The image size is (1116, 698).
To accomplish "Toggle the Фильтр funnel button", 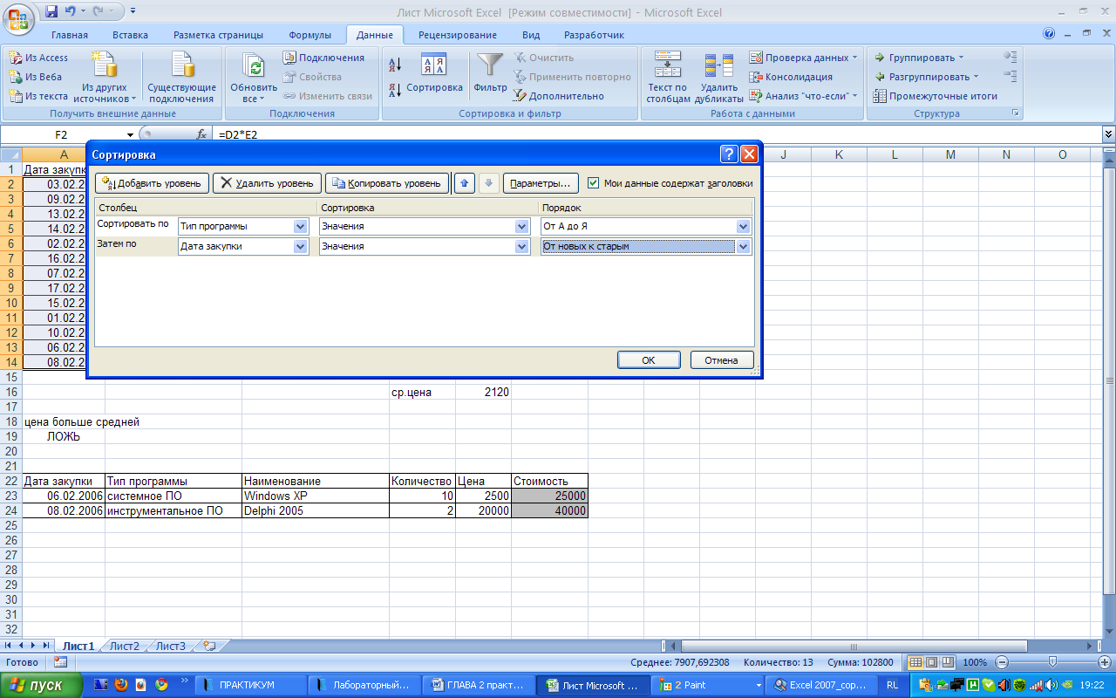I will [491, 73].
